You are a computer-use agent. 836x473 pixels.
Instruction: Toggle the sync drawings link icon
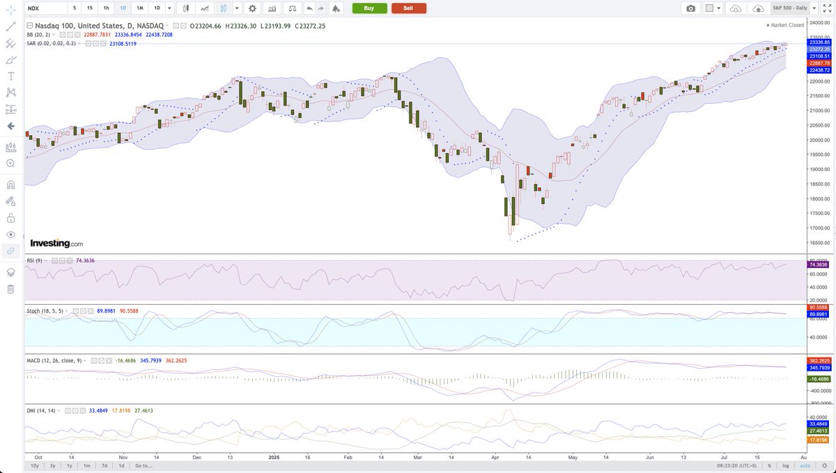click(x=10, y=251)
